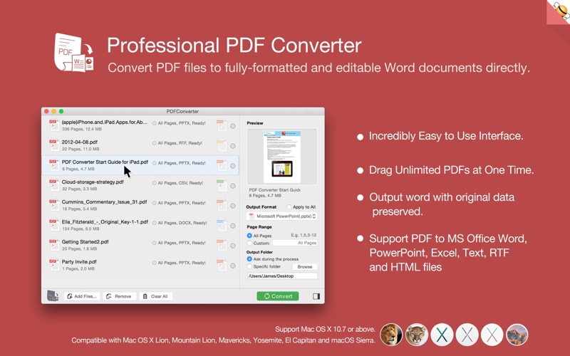Click the RTF output icon for 2012-04-08.pdf

click(222, 145)
